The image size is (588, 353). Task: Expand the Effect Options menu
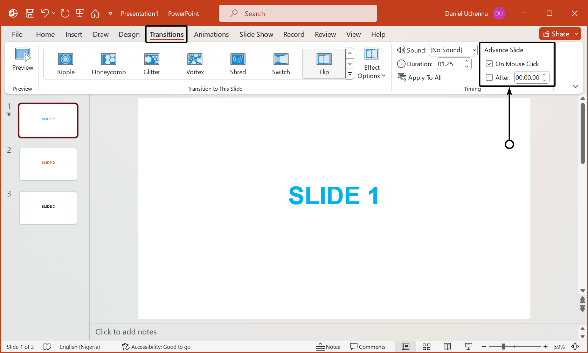tap(372, 64)
